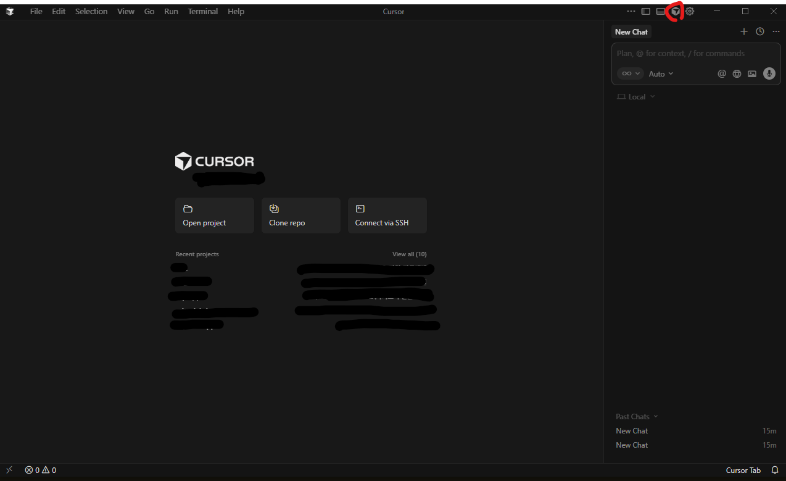Click the Cursor window title text
The height and width of the screenshot is (481, 786).
point(394,11)
